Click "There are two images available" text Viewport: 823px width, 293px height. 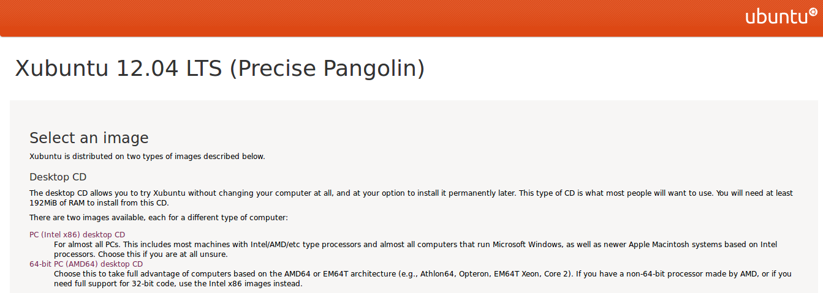[x=158, y=218]
